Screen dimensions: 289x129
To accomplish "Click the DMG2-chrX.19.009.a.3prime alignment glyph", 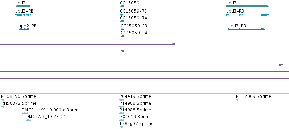I will 25,113.
